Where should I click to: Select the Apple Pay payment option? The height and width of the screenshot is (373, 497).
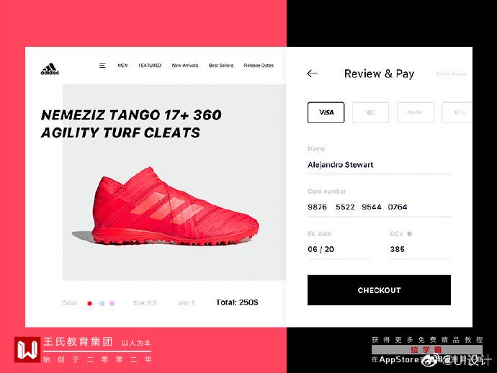tap(457, 112)
